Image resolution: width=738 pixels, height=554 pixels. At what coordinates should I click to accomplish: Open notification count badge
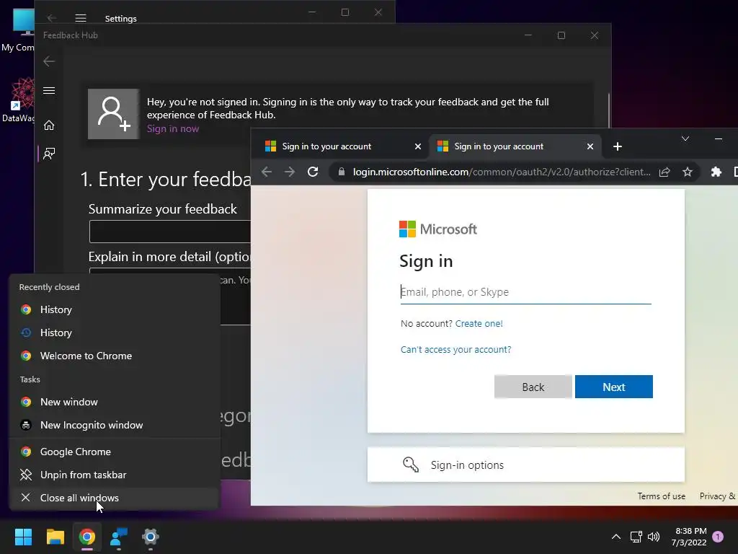pyautogui.click(x=718, y=537)
